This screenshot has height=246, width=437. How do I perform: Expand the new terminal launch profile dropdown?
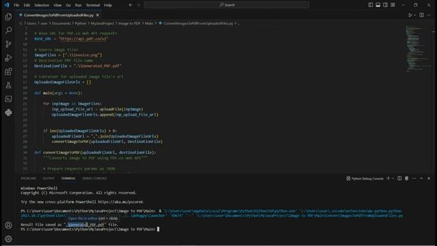[393, 178]
